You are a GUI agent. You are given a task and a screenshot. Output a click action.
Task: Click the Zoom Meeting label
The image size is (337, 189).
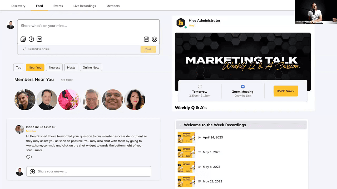pos(243,92)
